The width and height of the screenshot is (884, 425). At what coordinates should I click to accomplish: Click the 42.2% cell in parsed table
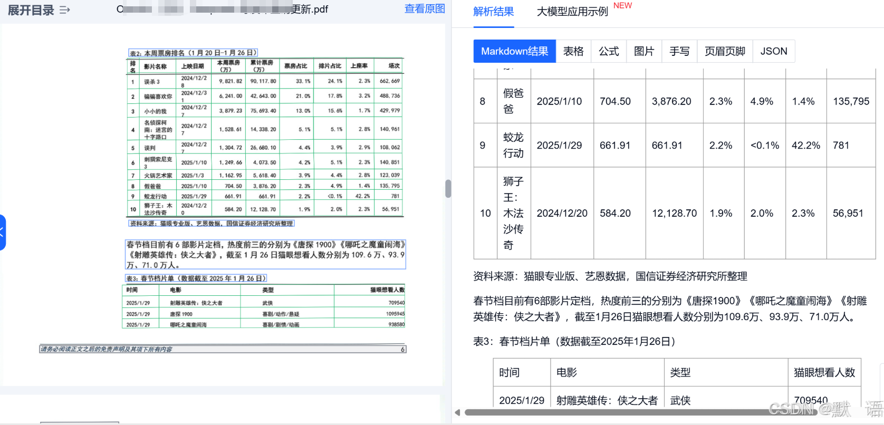click(x=806, y=146)
